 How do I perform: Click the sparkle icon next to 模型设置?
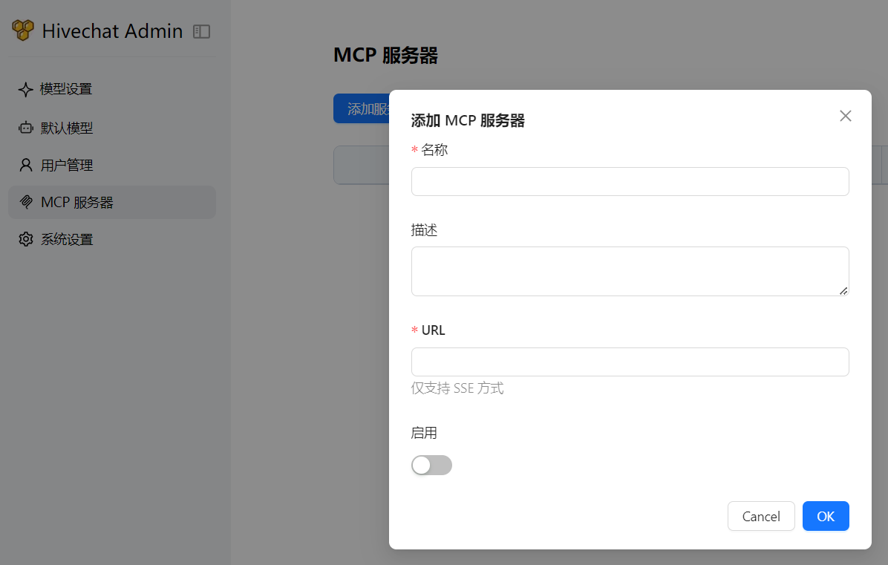point(25,89)
